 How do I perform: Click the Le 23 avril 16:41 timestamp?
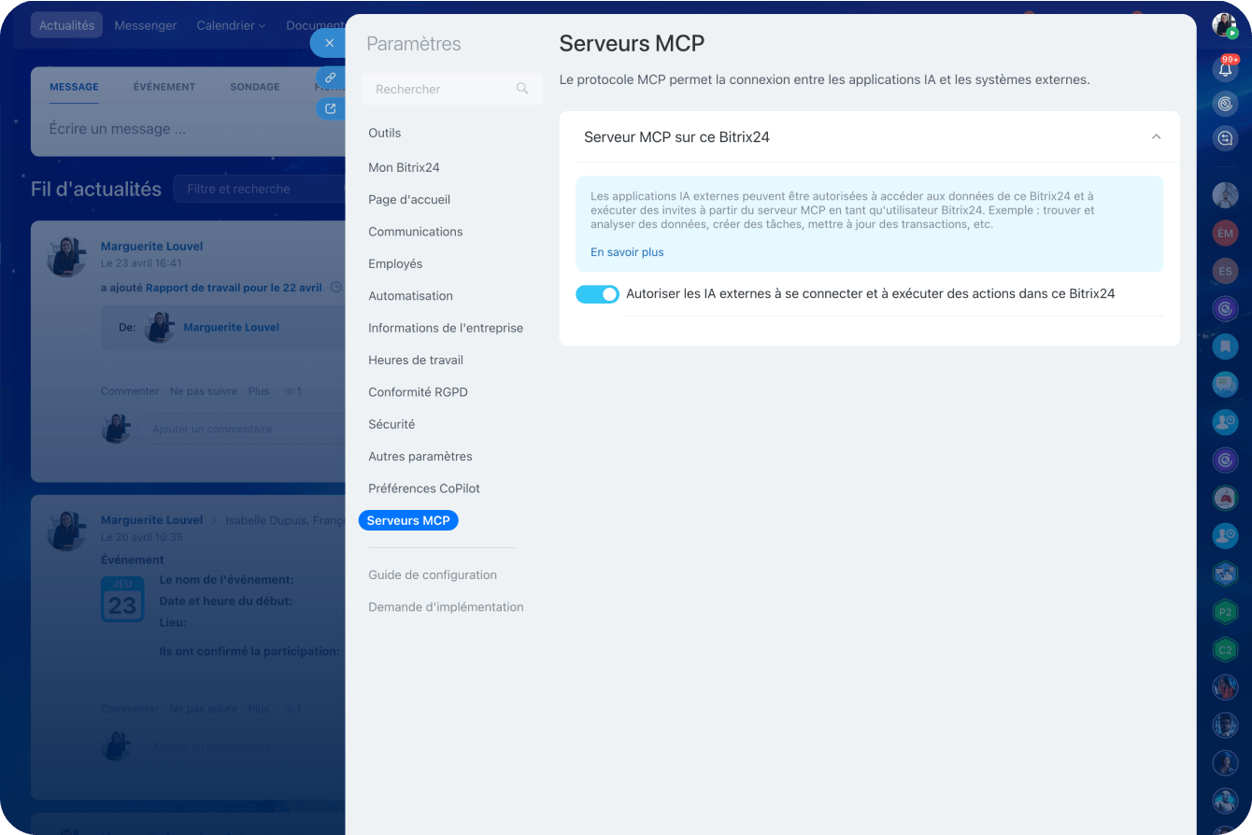pyautogui.click(x=141, y=263)
